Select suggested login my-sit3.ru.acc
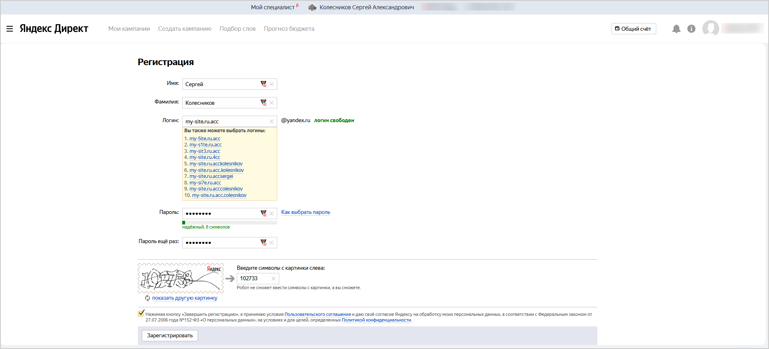The image size is (769, 349). 205,151
